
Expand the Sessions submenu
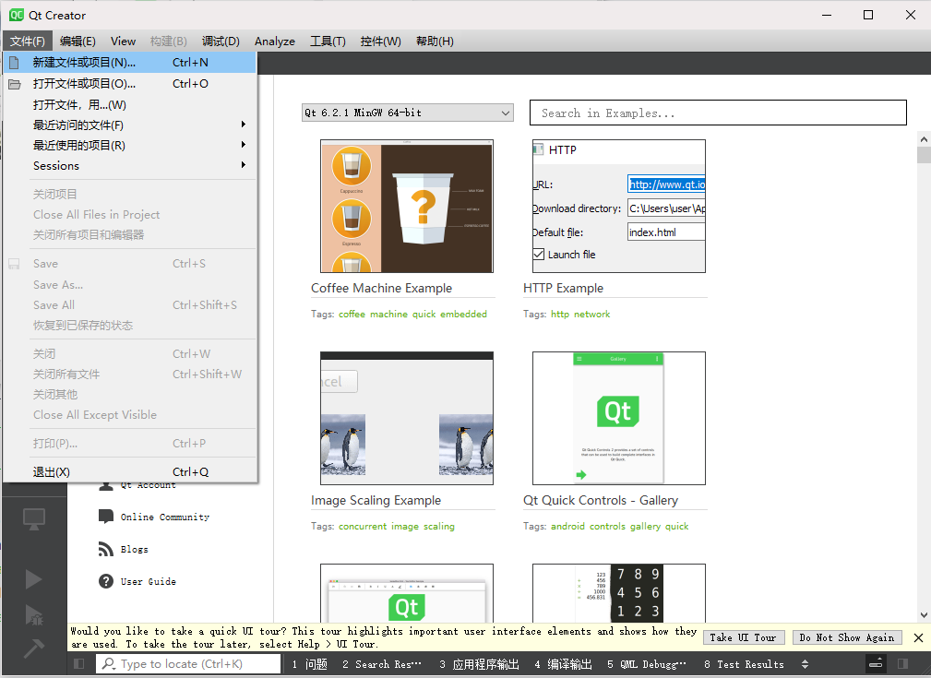tap(130, 165)
